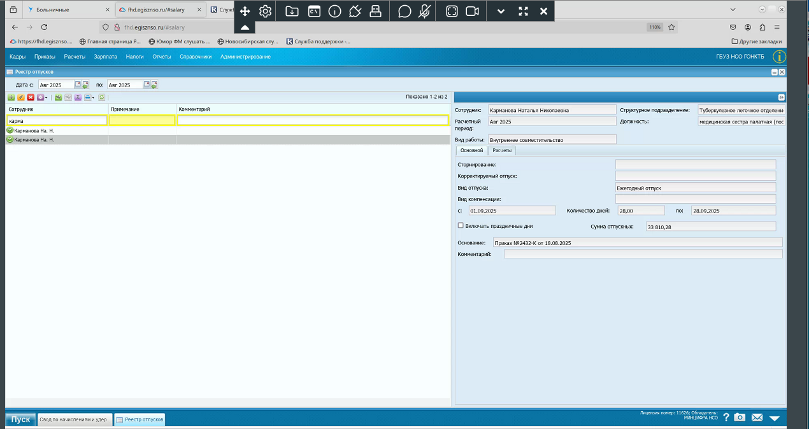Click the purple sigma totals icon
This screenshot has width=809, height=429.
coord(78,97)
